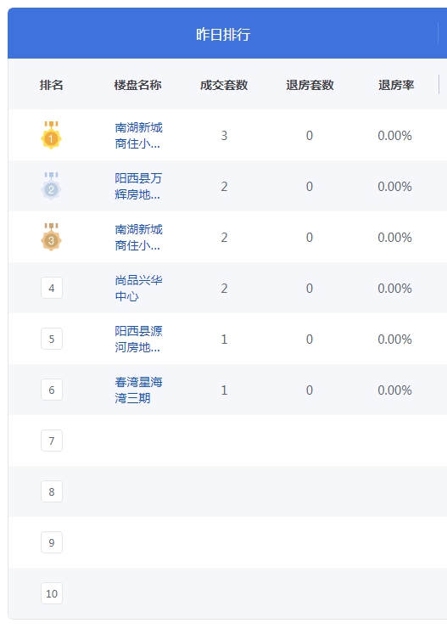Open 春湾星海湾三期 project link
The width and height of the screenshot is (447, 640).
(138, 390)
